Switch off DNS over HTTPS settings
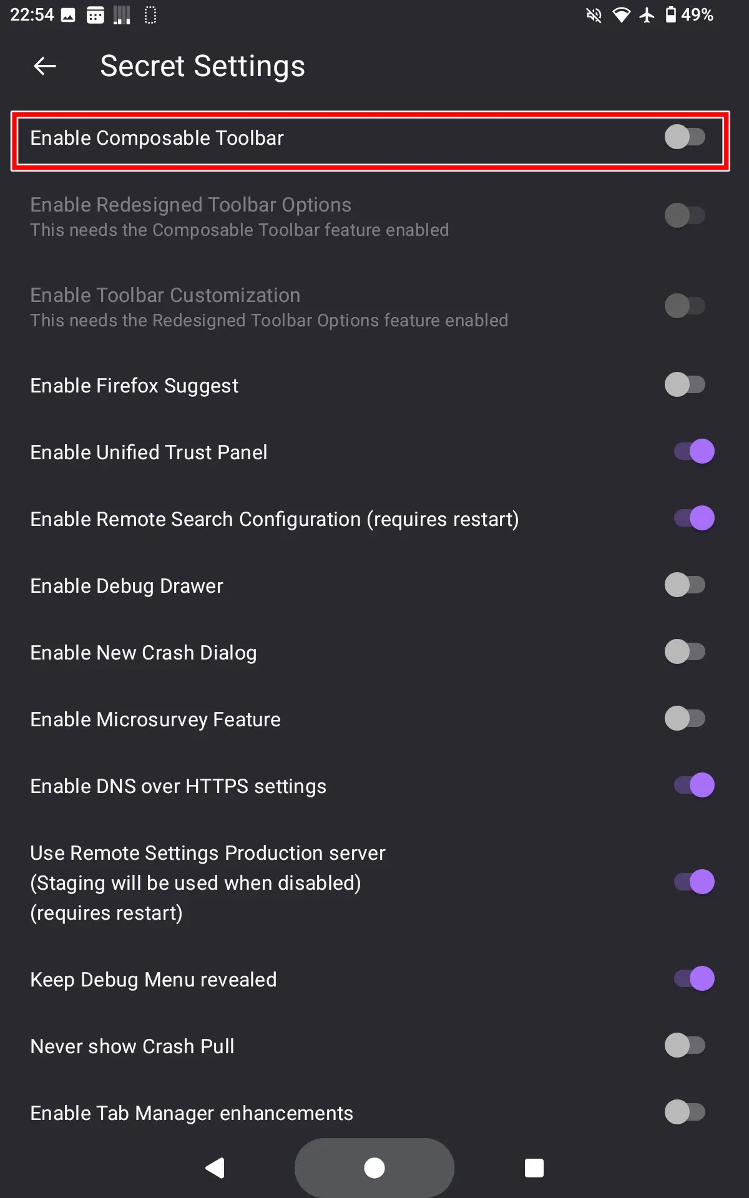749x1198 pixels. 693,786
